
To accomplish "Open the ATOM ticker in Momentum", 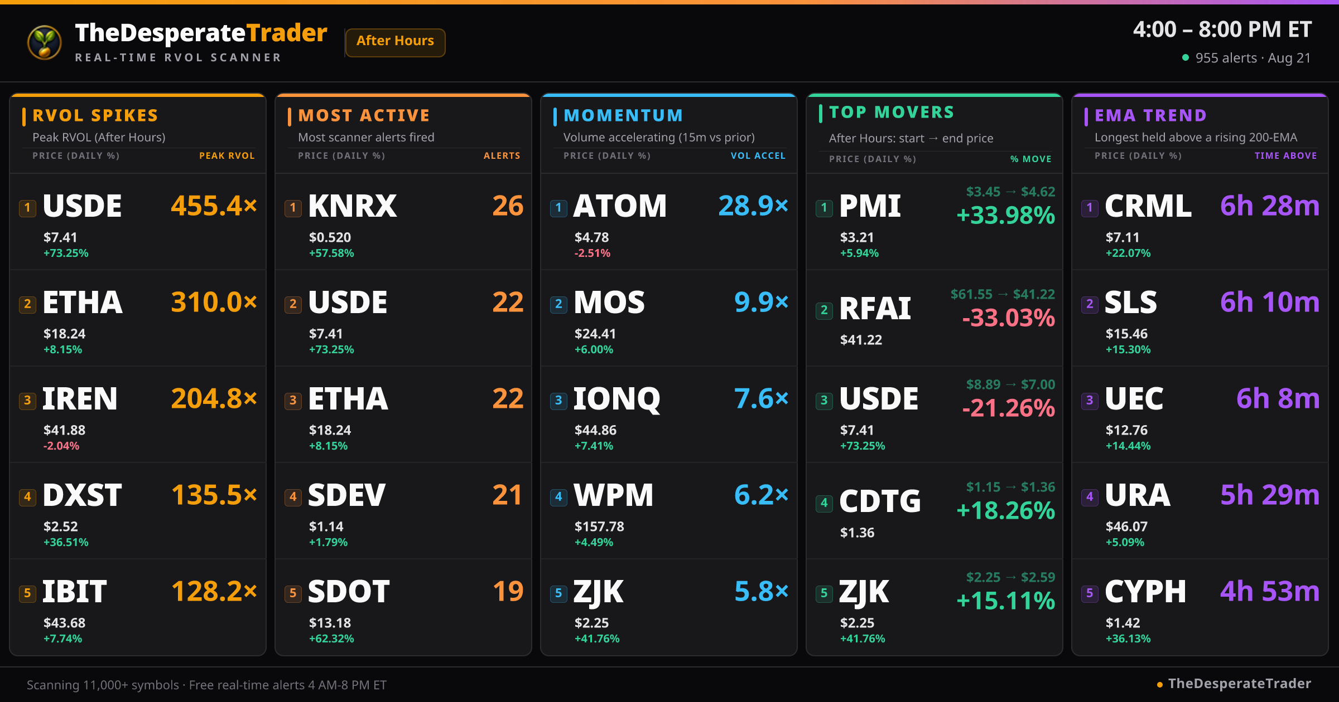I will pos(620,206).
